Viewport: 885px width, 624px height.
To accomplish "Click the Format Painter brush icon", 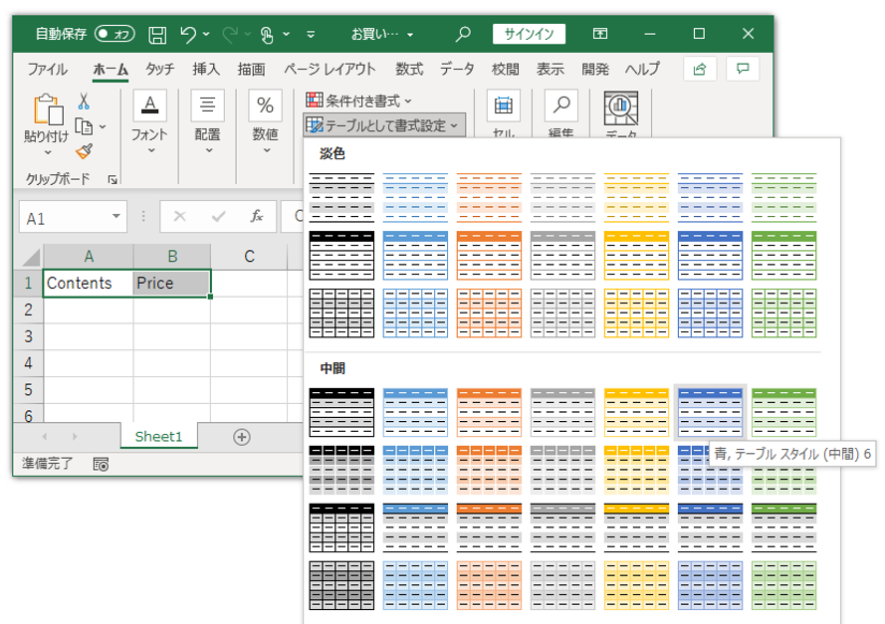I will [84, 151].
